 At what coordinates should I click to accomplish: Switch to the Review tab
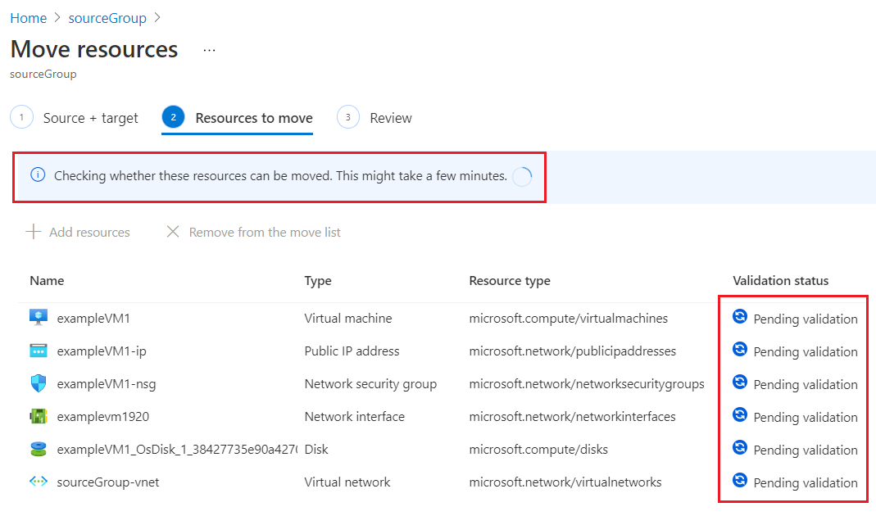click(x=389, y=118)
